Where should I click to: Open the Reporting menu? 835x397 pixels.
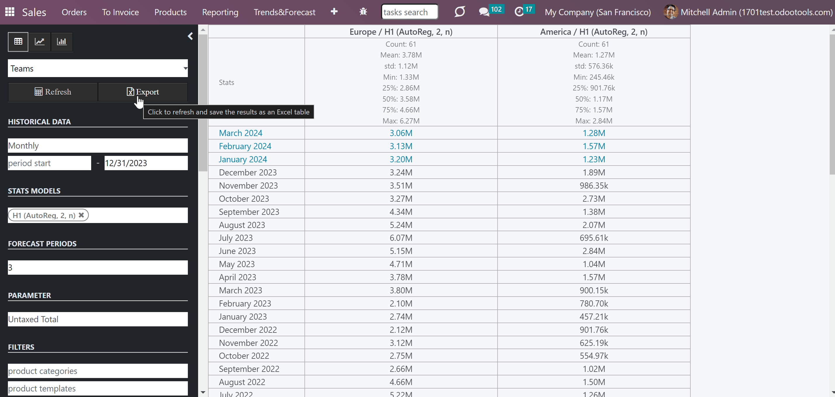coord(220,12)
